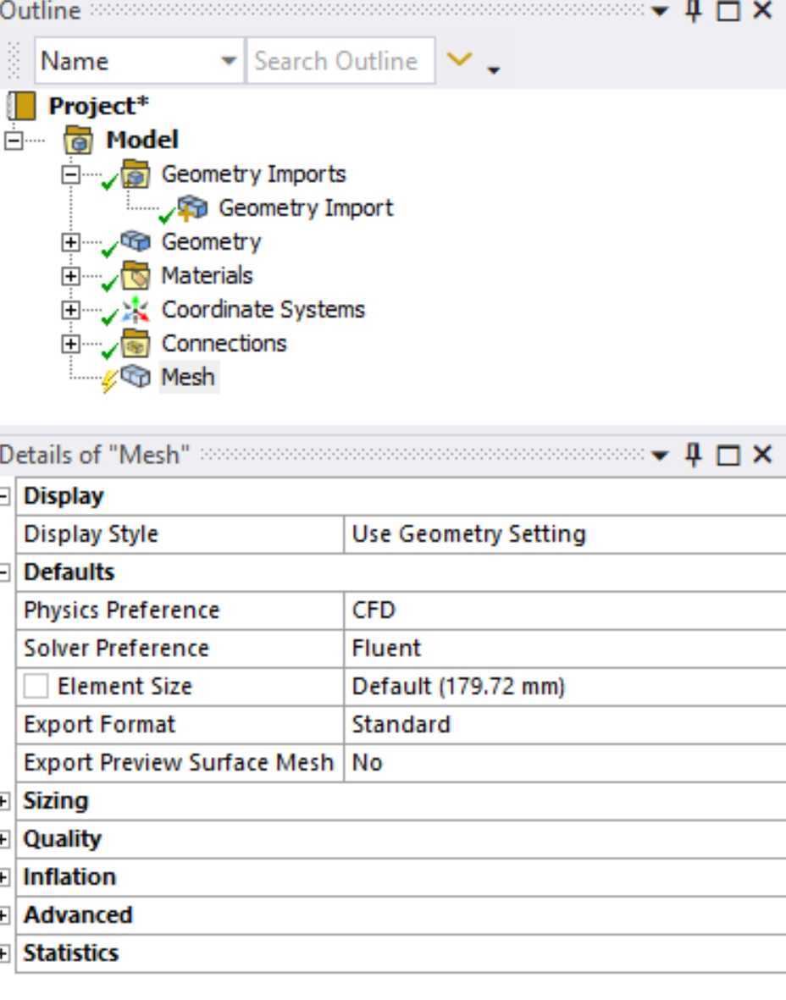
Task: Pin the Outline panel
Action: (694, 11)
